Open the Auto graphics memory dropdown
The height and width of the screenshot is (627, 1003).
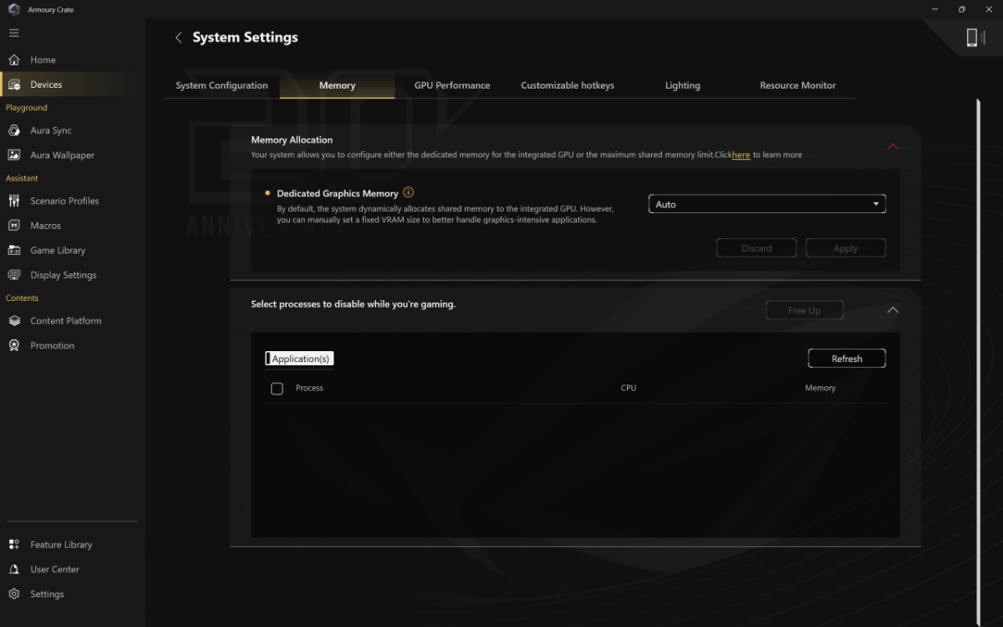[766, 204]
